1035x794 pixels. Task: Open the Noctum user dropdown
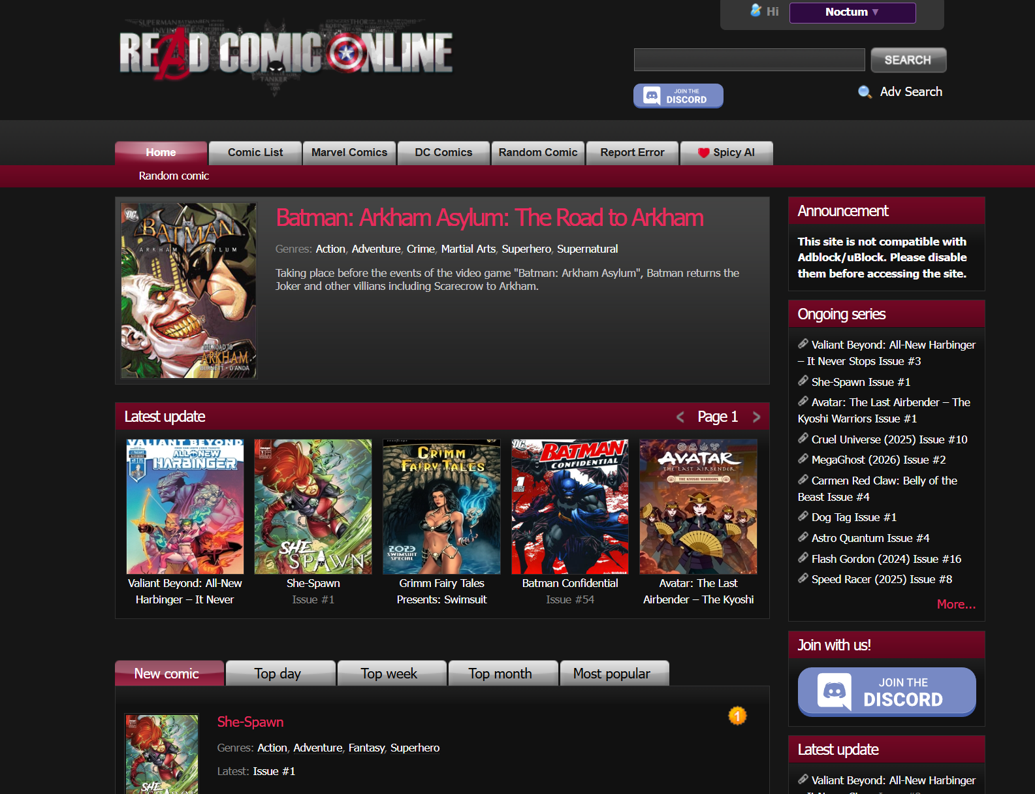tap(852, 12)
